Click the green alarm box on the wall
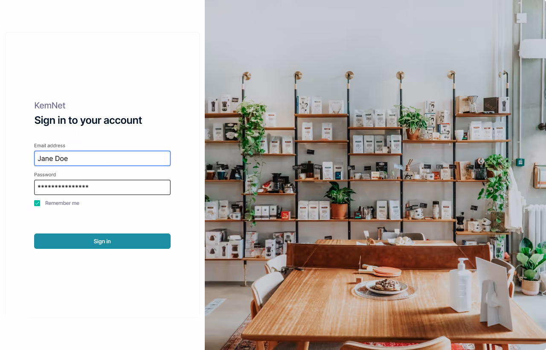Viewport: 546px width, 350px height. pyautogui.click(x=520, y=162)
